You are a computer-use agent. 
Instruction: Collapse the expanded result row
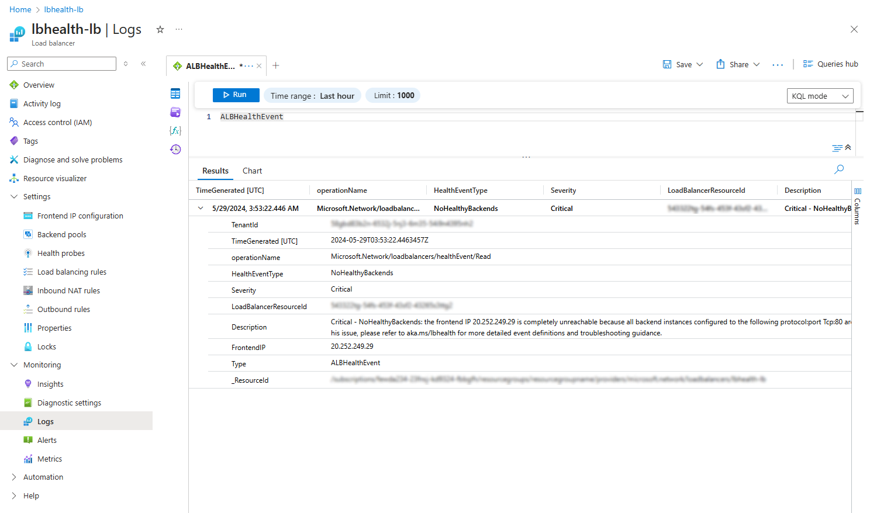(x=201, y=208)
